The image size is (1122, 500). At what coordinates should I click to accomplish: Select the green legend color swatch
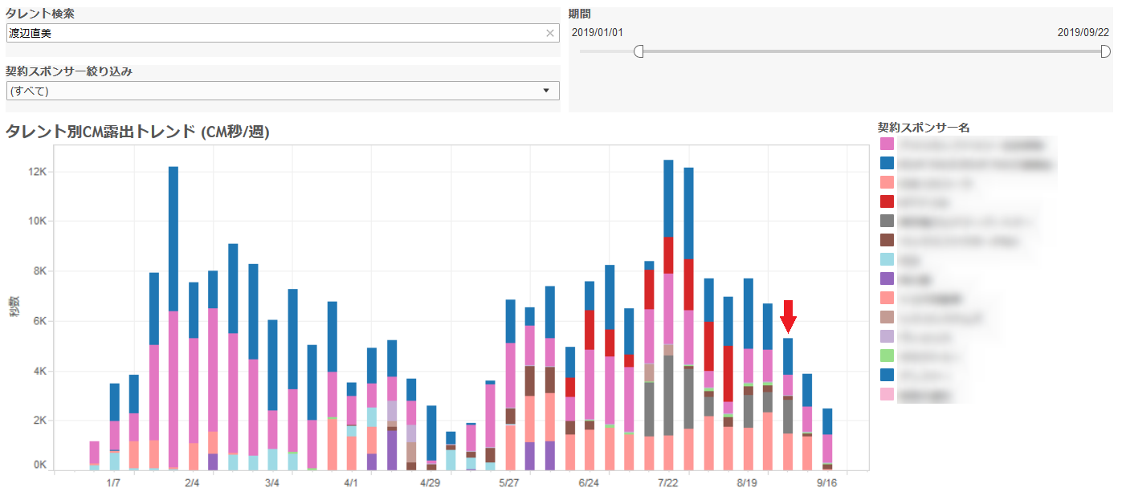point(887,356)
